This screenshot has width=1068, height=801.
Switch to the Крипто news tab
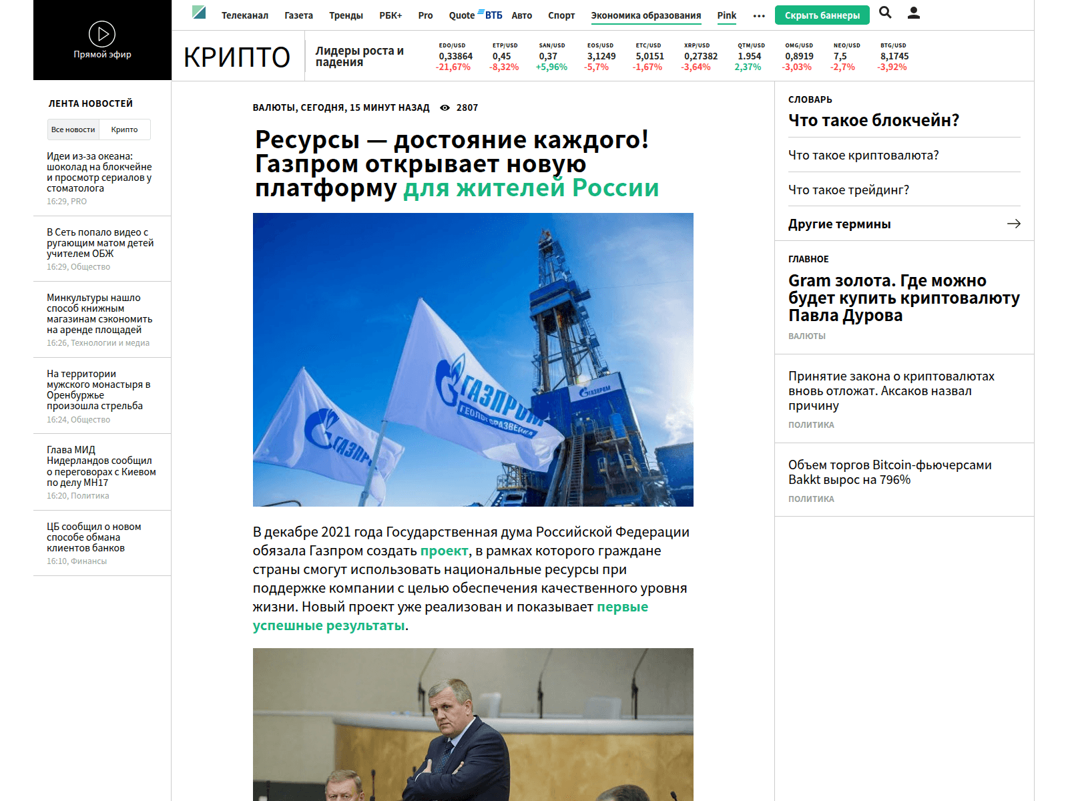pos(125,129)
